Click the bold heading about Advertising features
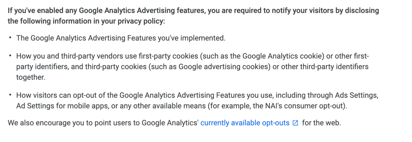 (x=193, y=16)
